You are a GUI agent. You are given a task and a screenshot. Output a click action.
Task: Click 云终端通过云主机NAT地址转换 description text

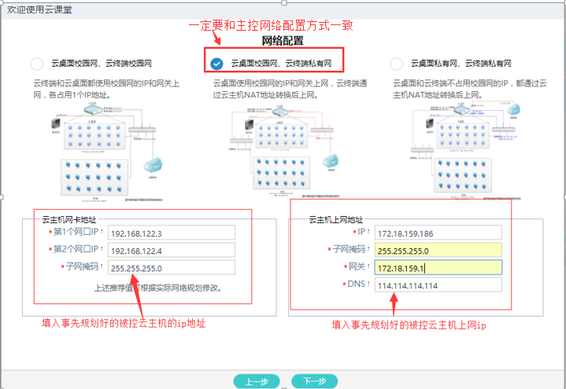coord(290,89)
